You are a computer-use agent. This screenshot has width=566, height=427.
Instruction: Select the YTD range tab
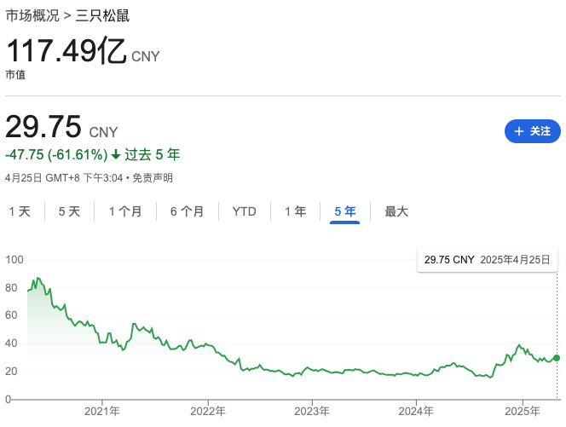(x=245, y=211)
